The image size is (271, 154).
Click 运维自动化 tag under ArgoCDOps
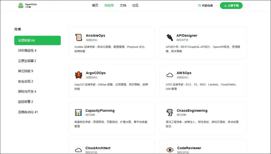pyautogui.click(x=92, y=77)
